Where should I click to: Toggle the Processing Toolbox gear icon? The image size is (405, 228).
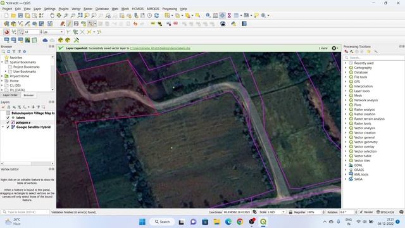coord(222,15)
